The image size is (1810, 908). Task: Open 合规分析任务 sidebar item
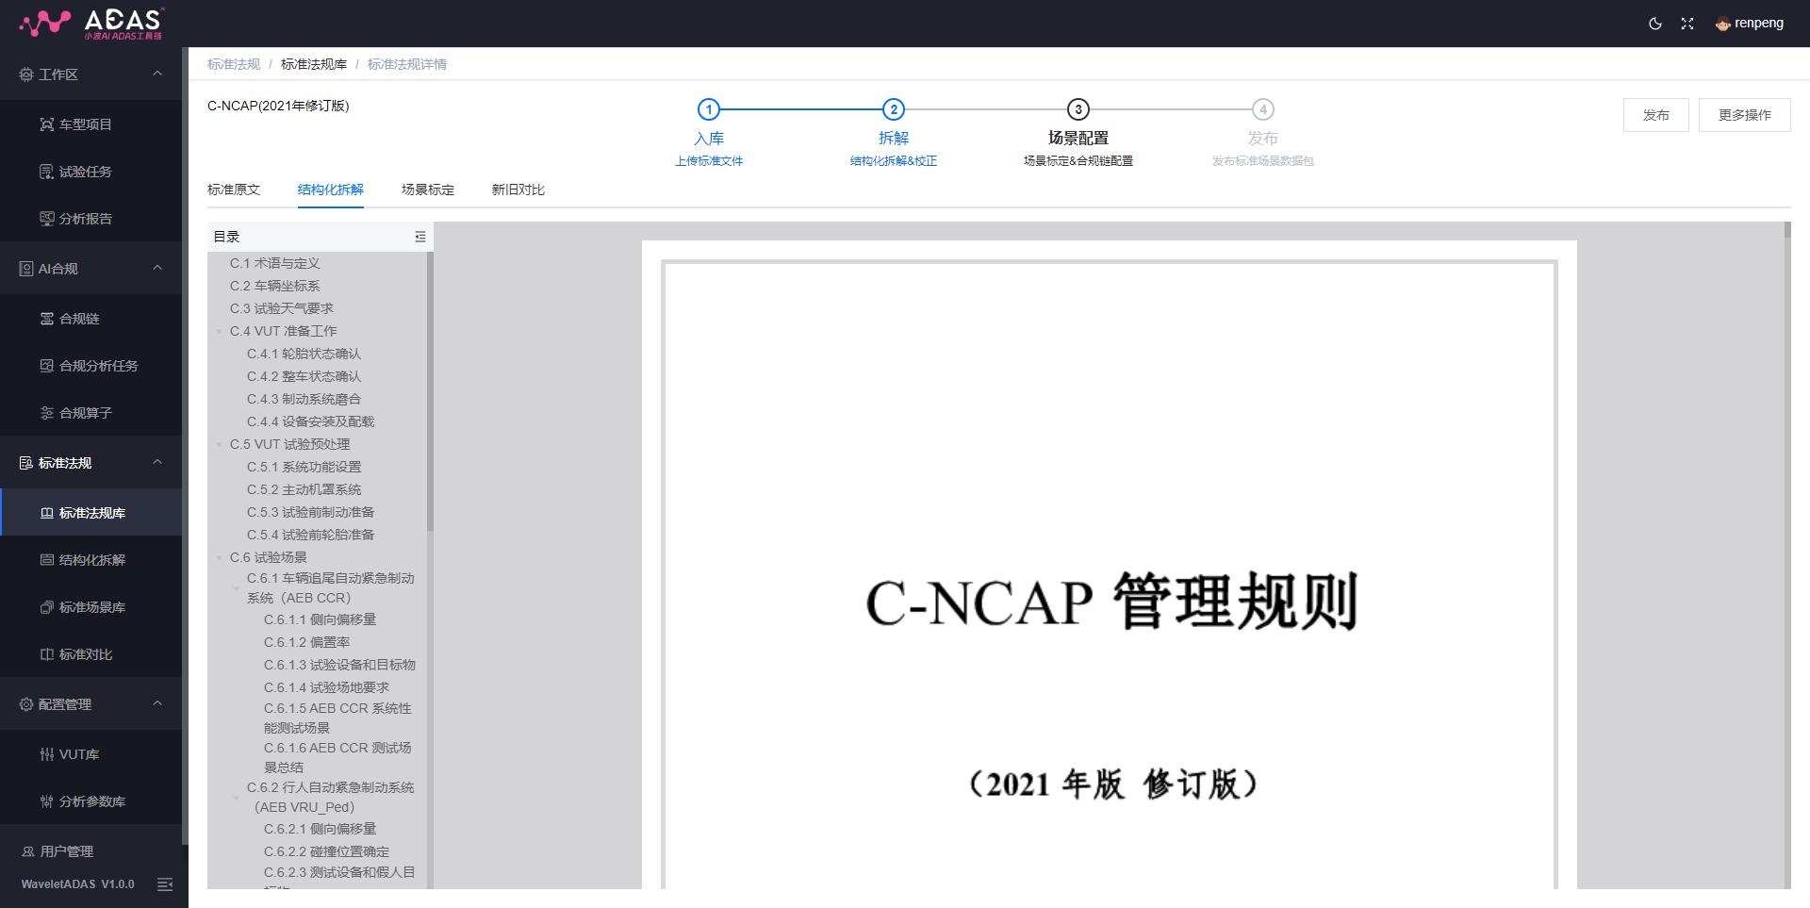pos(90,366)
